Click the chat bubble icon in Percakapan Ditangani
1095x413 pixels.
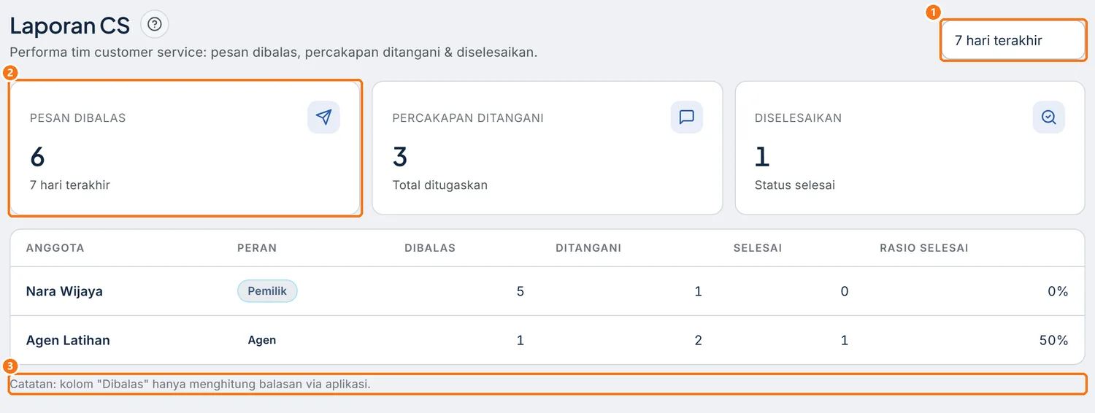click(686, 117)
